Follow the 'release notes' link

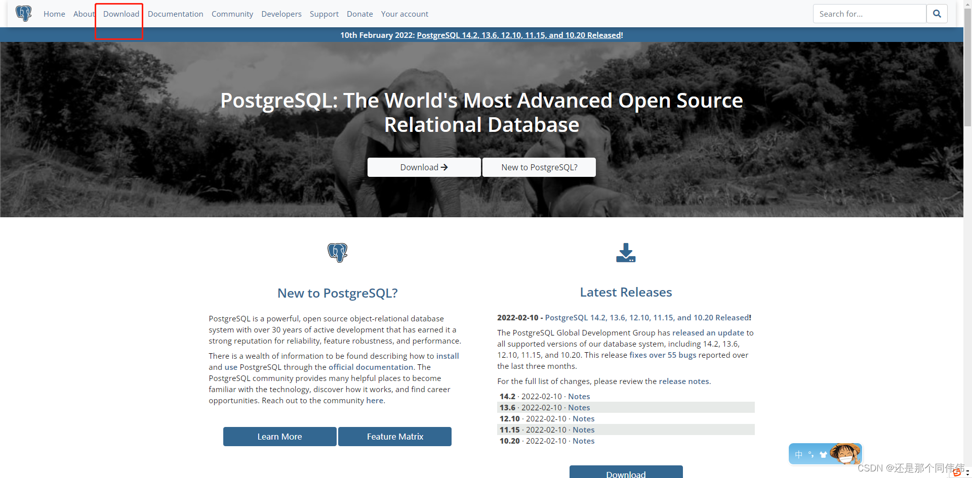coord(684,381)
